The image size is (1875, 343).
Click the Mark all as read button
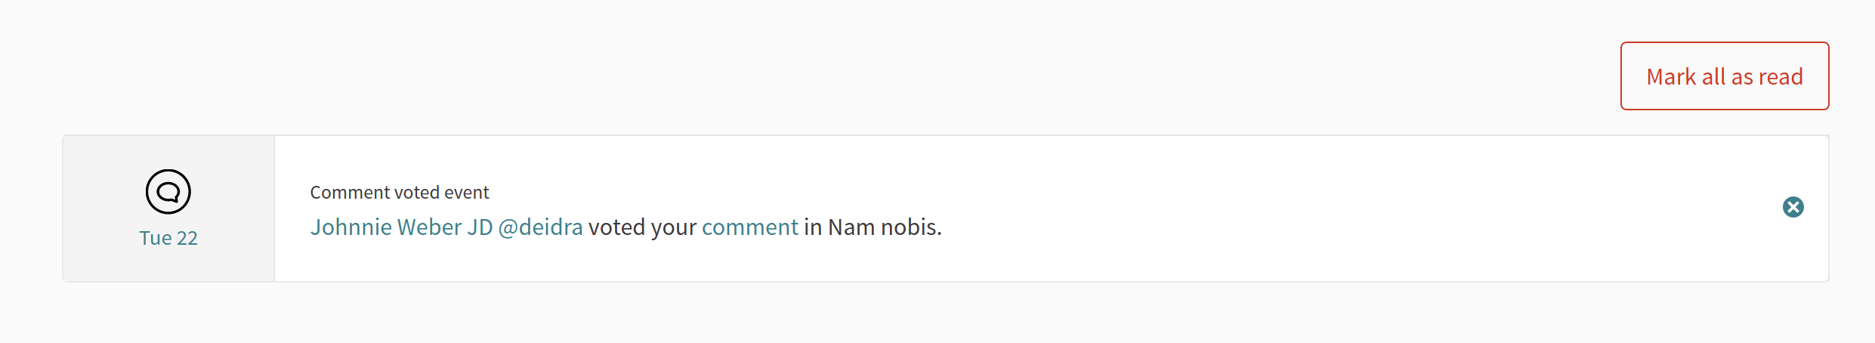(1724, 76)
